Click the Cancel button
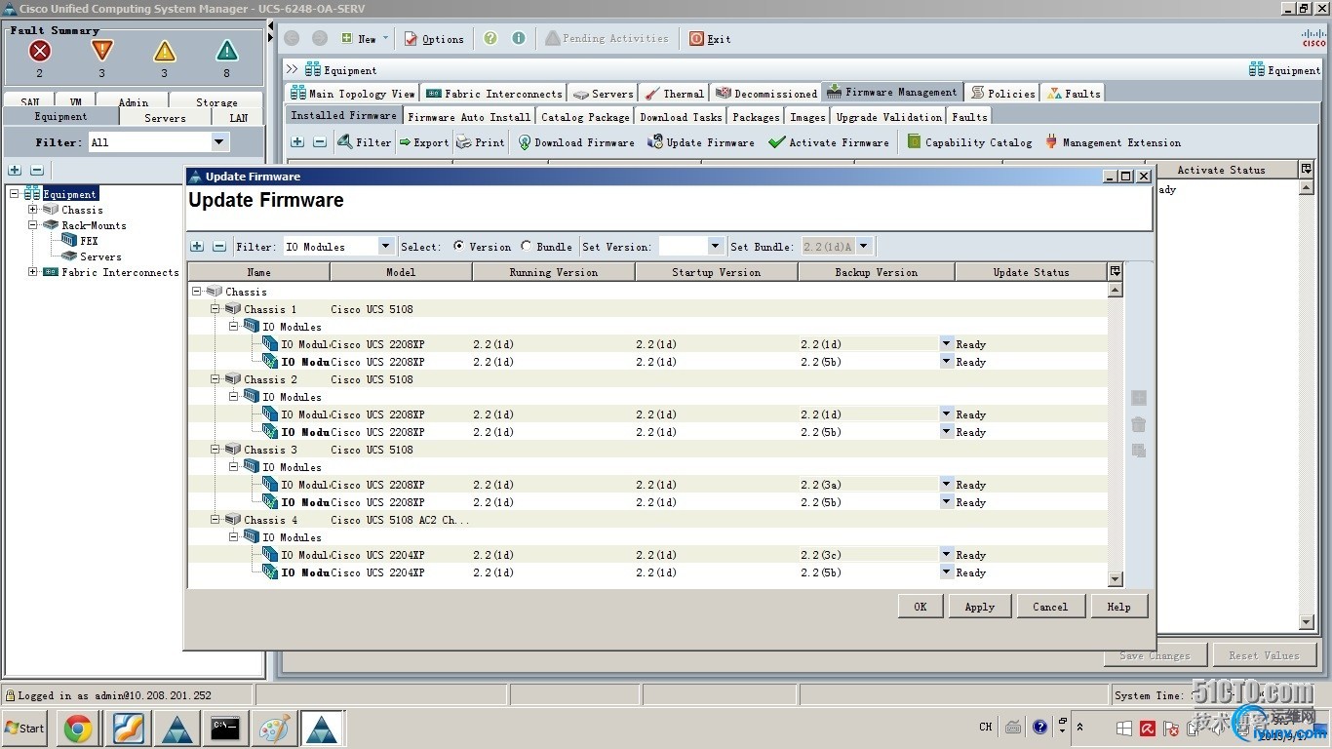The width and height of the screenshot is (1332, 749). pos(1050,607)
